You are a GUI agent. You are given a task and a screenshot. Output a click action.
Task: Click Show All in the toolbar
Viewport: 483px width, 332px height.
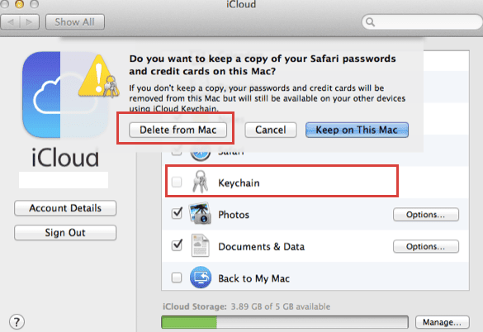pyautogui.click(x=75, y=22)
